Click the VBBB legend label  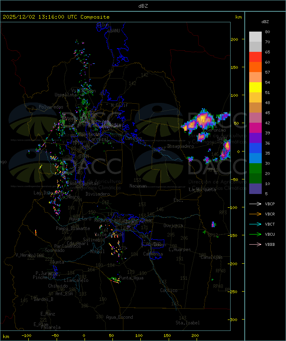(270, 245)
